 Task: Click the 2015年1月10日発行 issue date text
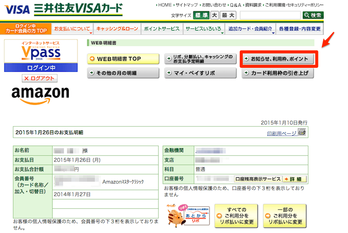[x=284, y=123]
